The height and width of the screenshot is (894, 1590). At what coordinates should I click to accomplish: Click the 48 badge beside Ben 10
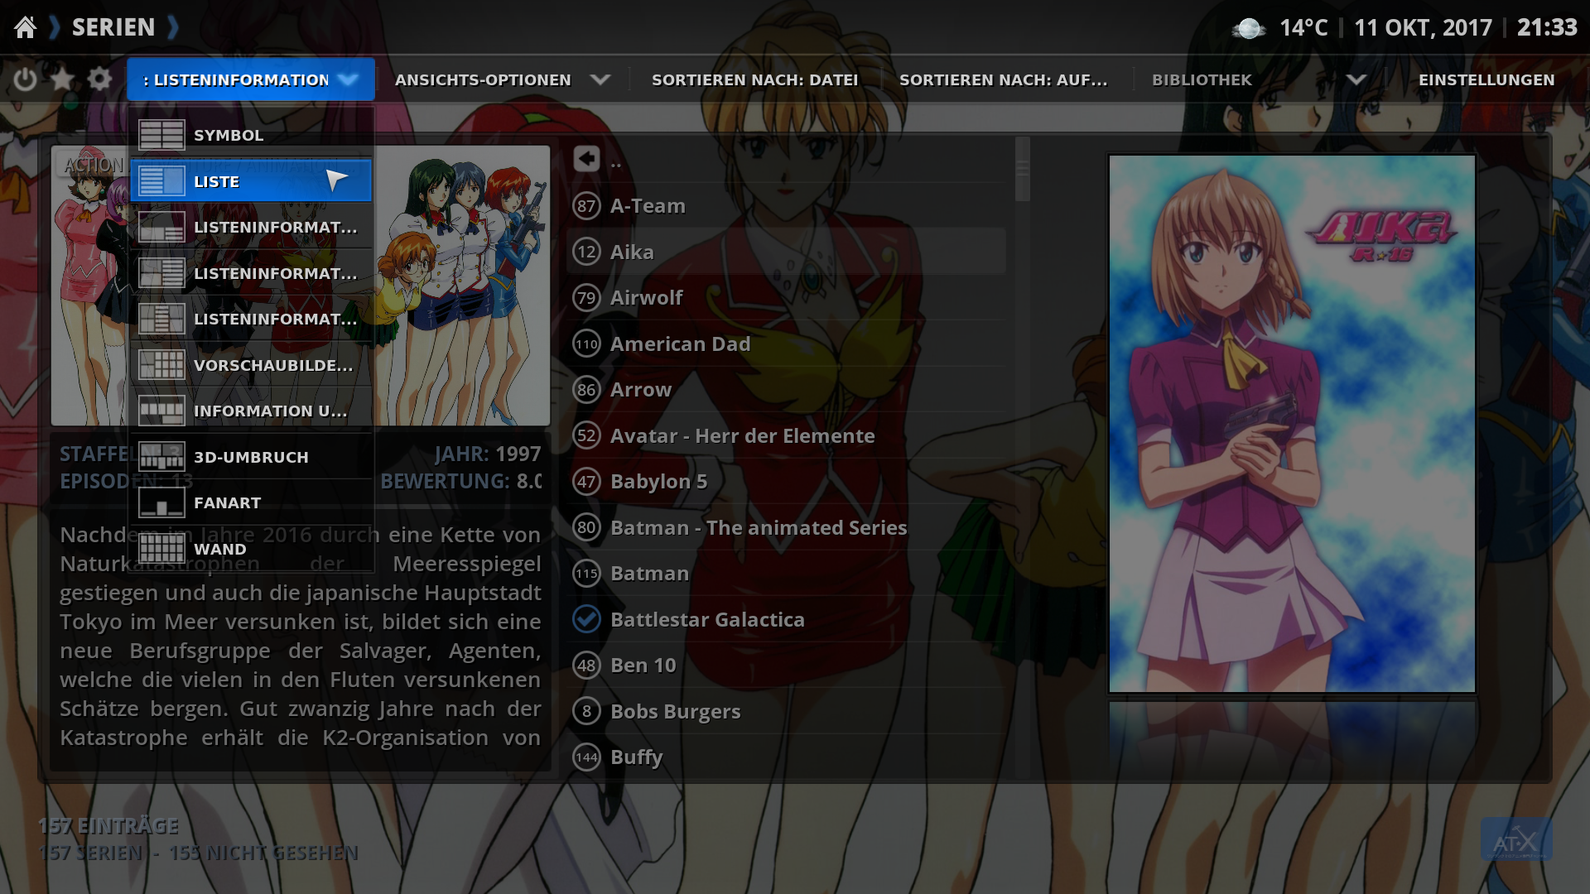tap(586, 666)
